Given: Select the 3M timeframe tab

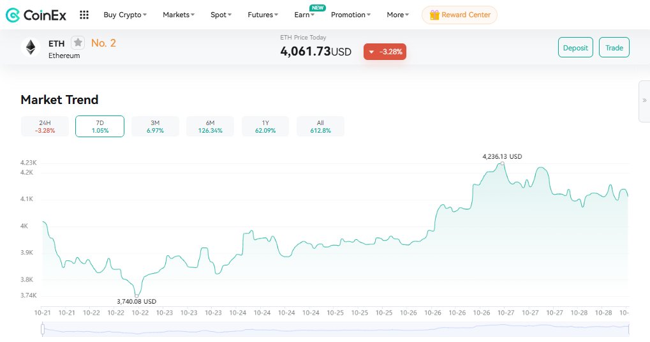Looking at the screenshot, I should coord(155,126).
